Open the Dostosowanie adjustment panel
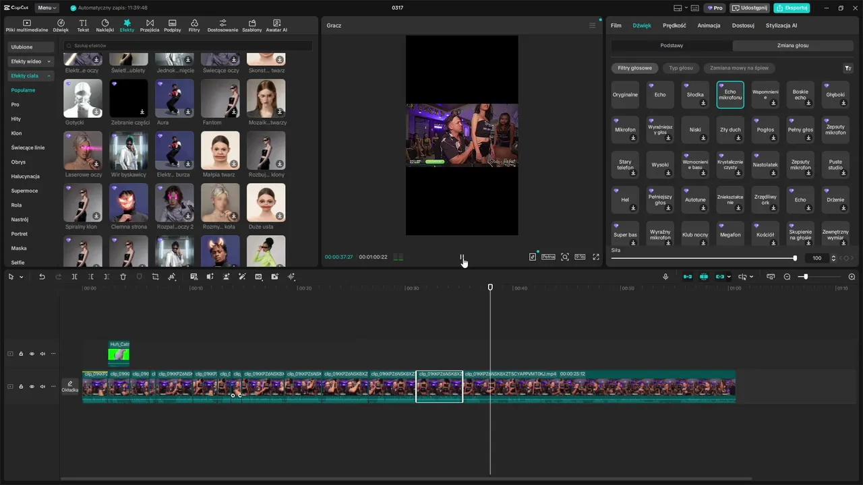 click(222, 26)
